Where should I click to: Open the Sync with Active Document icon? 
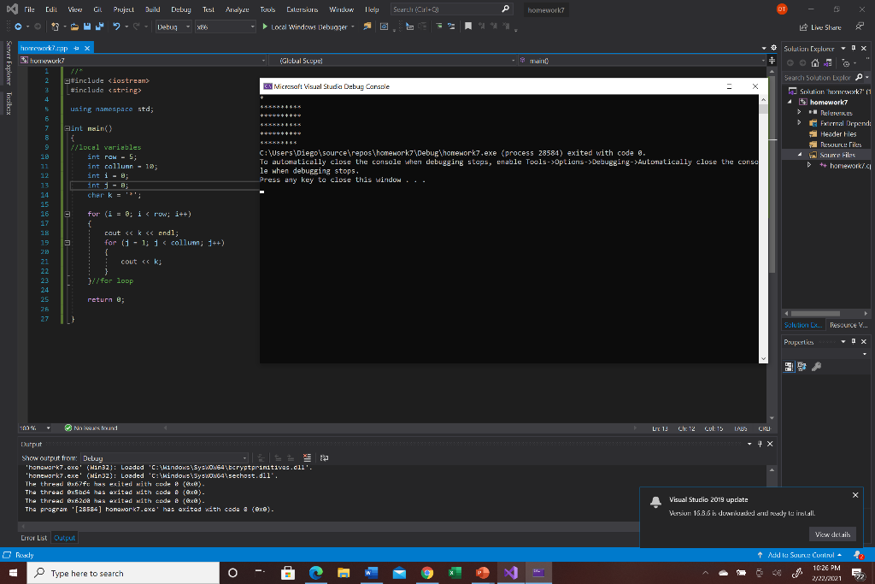[x=828, y=63]
